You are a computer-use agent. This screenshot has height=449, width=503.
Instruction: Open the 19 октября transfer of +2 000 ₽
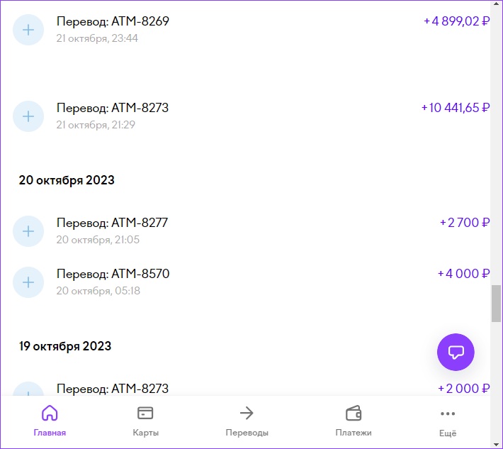pyautogui.click(x=463, y=389)
